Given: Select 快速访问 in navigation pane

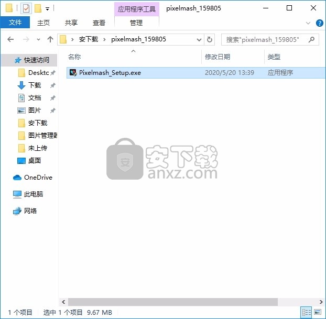Looking at the screenshot, I should click(29, 60).
